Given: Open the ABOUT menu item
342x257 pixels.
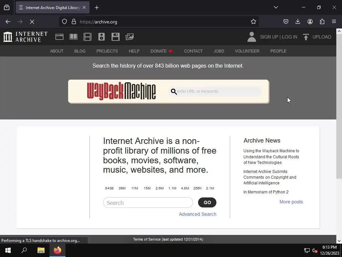Looking at the screenshot, I should point(57,51).
